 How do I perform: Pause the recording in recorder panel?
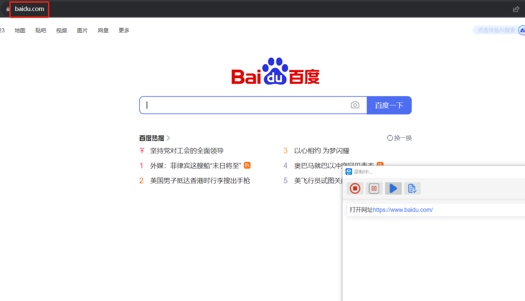(374, 189)
